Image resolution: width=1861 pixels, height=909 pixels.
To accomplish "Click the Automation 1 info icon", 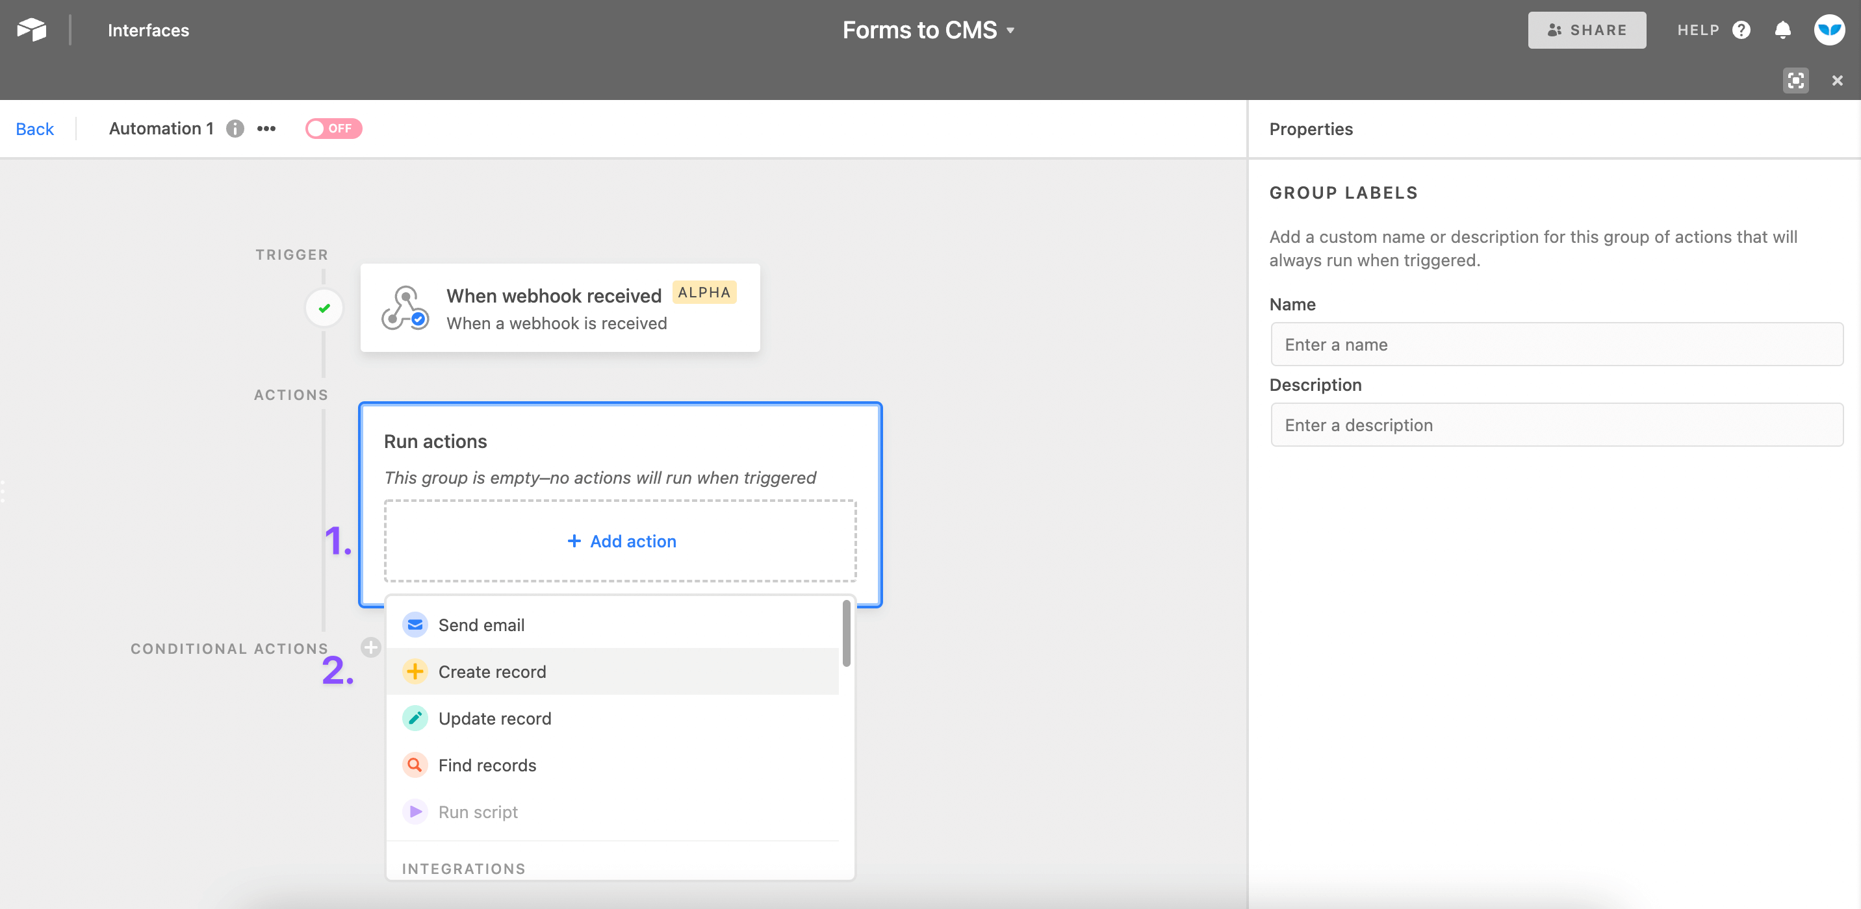I will [233, 128].
